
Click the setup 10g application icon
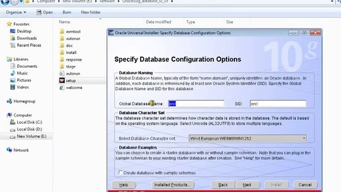click(x=62, y=81)
